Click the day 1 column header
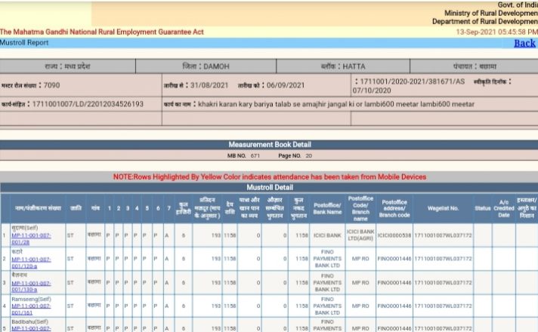 [110, 208]
